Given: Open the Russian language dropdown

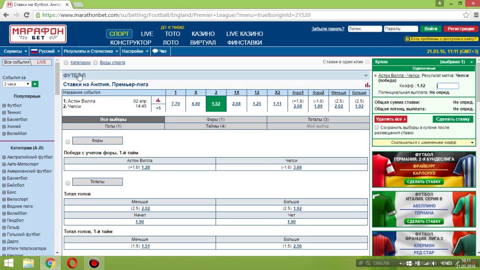Looking at the screenshot, I should [x=45, y=51].
